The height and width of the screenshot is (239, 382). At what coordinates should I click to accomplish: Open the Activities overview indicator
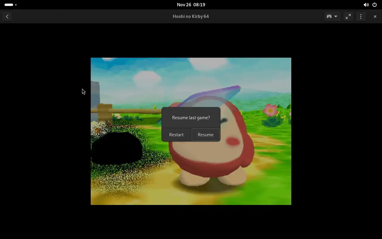[10, 5]
